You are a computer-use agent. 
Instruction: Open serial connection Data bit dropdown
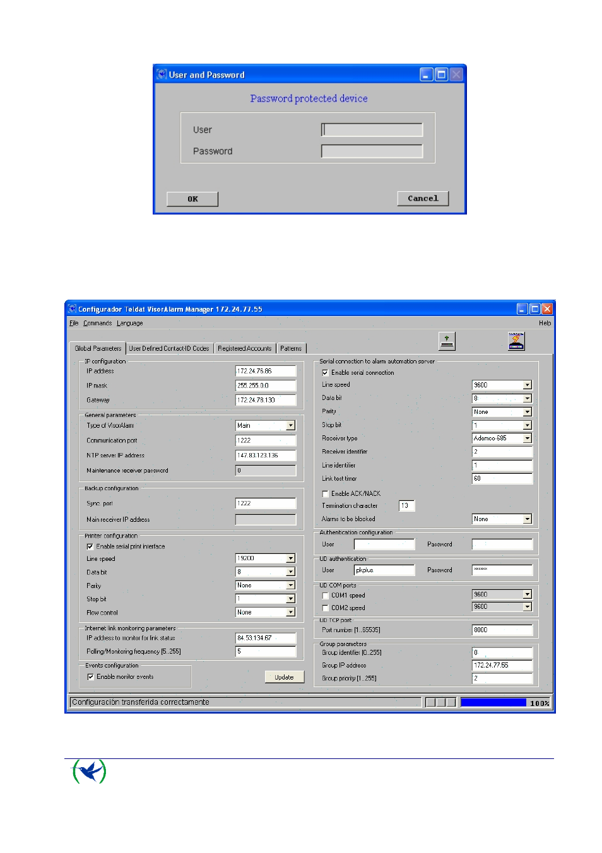(528, 399)
